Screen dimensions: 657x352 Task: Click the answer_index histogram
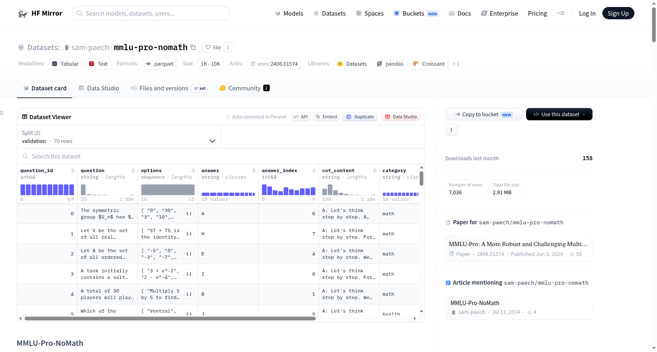[289, 189]
